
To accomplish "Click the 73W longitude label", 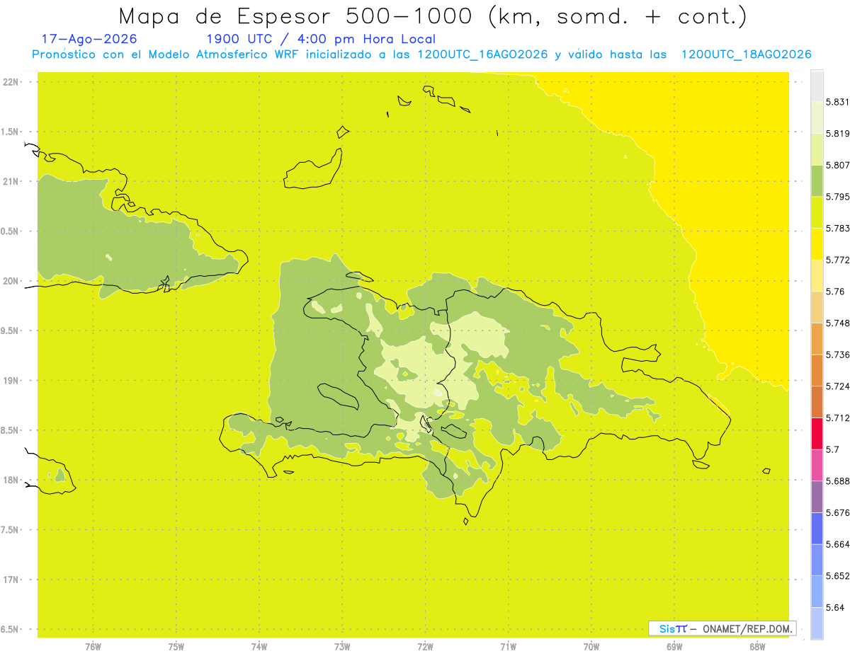I will click(342, 646).
